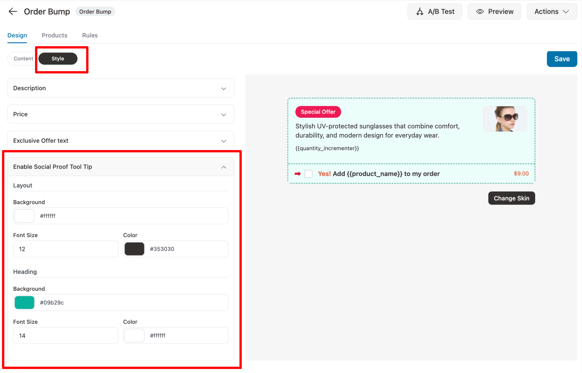Screen dimensions: 582x373
Task: Click the Heading background color swatch
Action: (x=24, y=302)
